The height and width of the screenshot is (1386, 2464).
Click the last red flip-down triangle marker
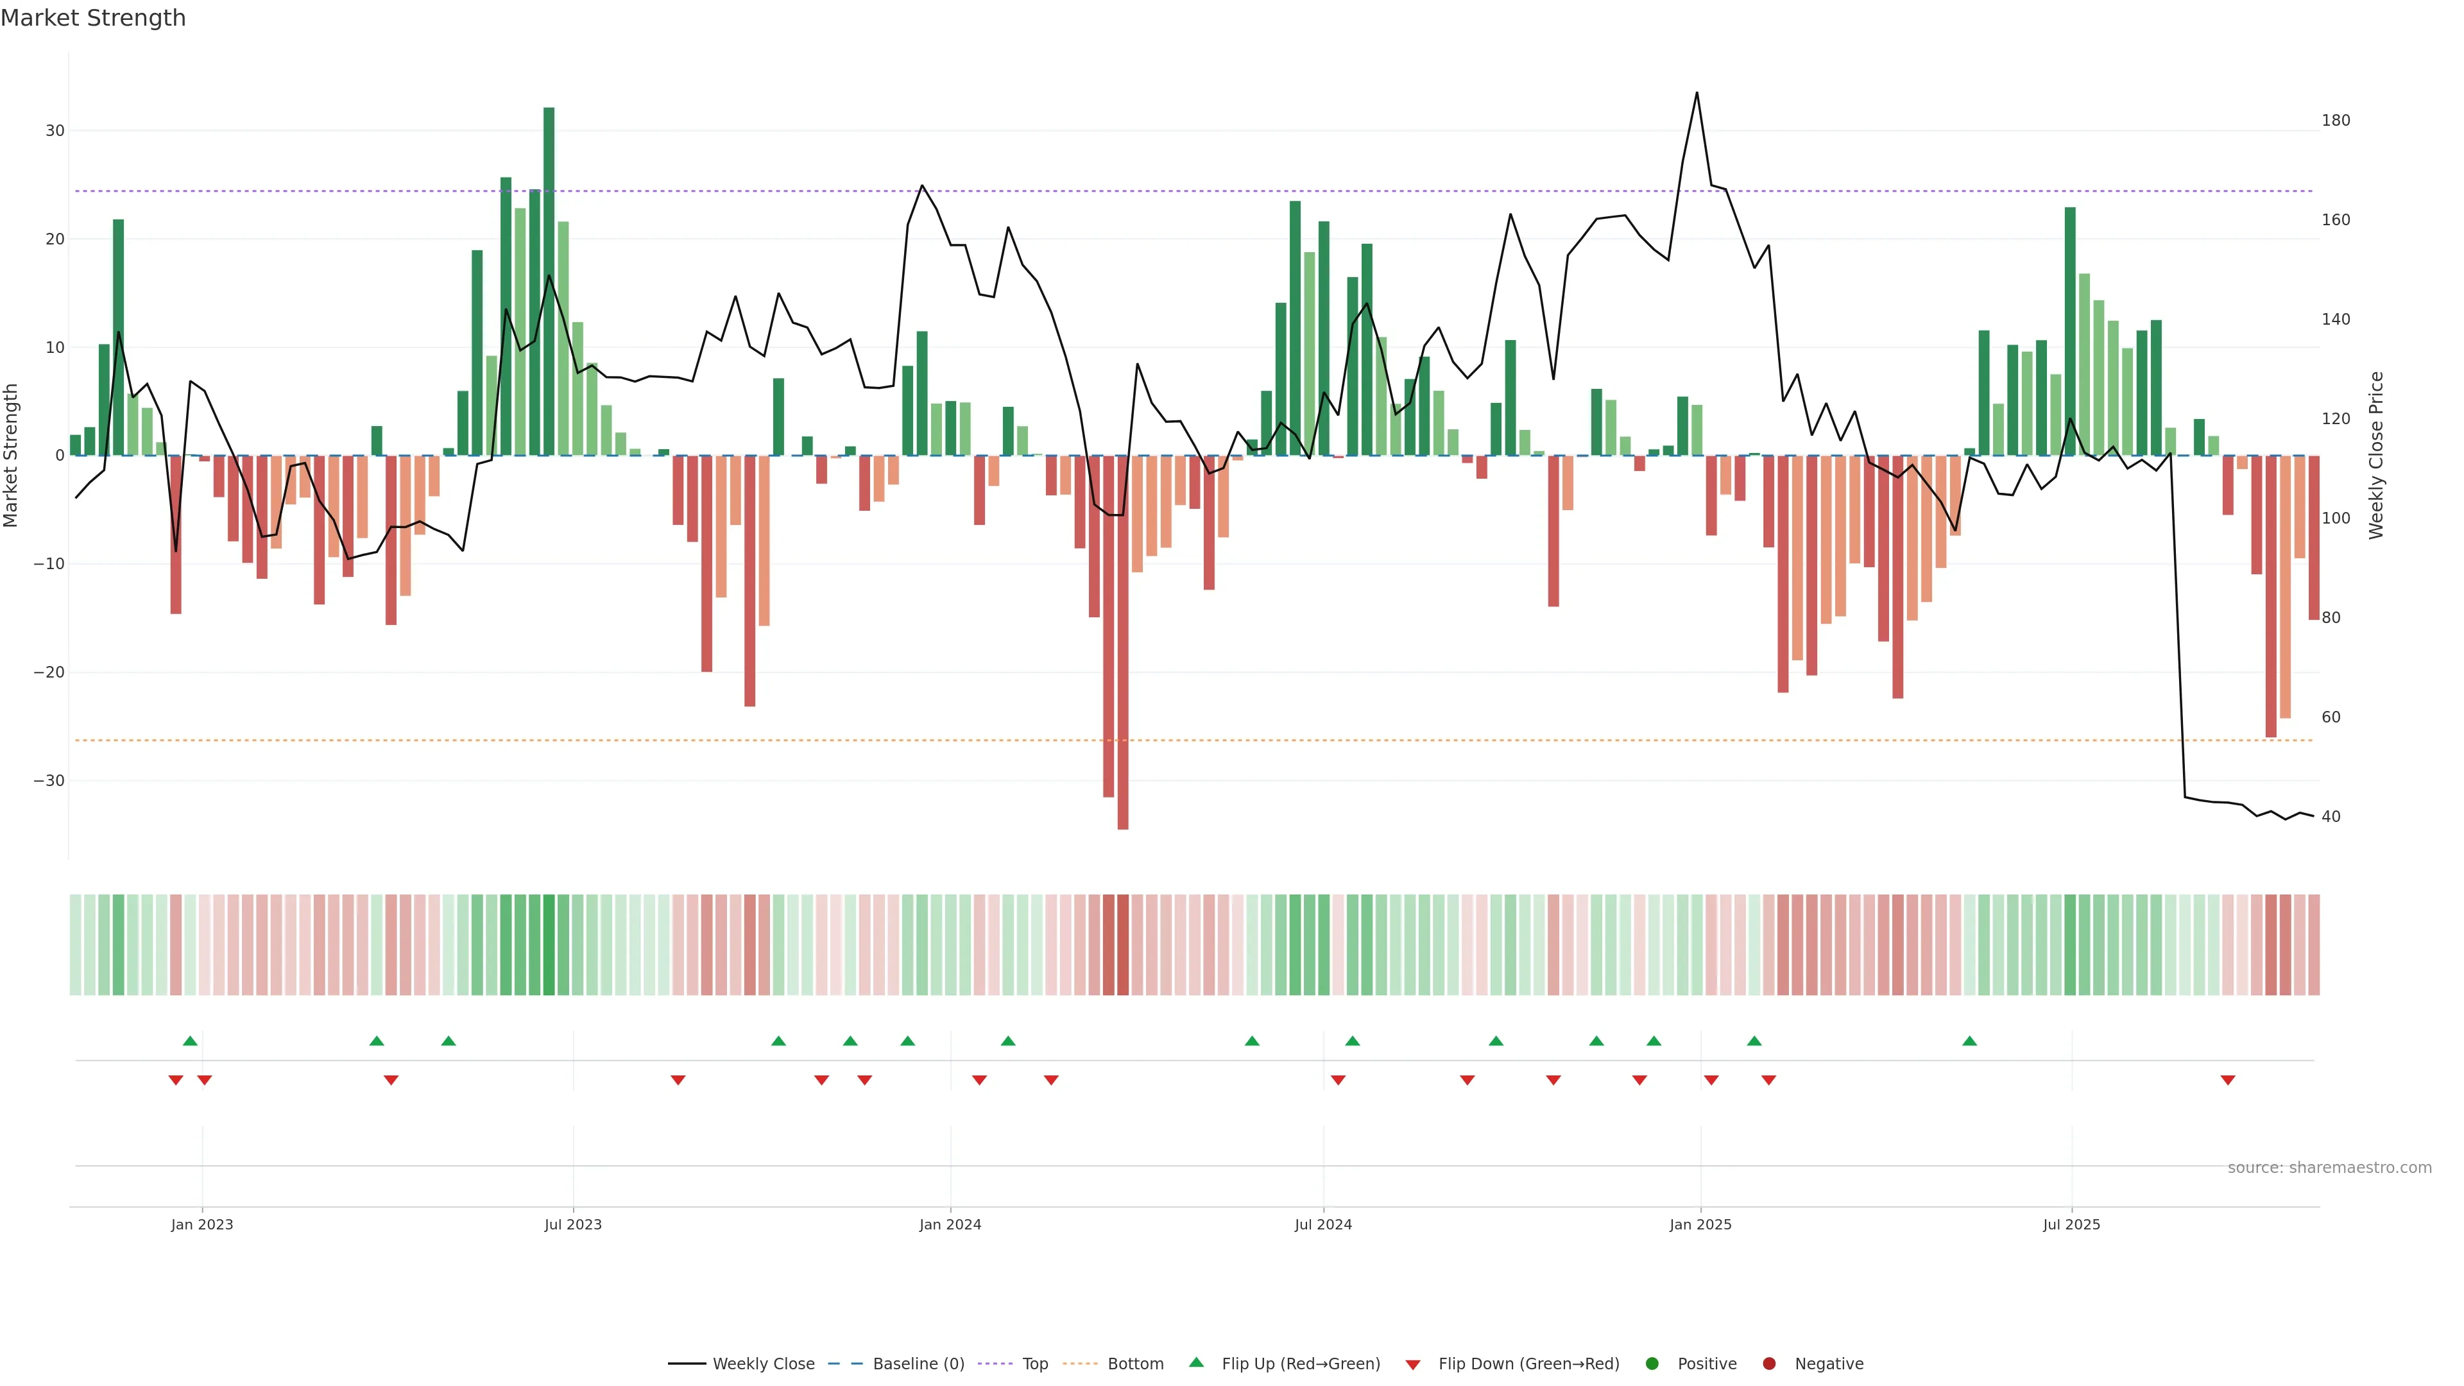click(2228, 1080)
